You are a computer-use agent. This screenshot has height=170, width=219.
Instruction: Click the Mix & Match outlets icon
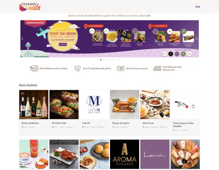tap(34, 68)
